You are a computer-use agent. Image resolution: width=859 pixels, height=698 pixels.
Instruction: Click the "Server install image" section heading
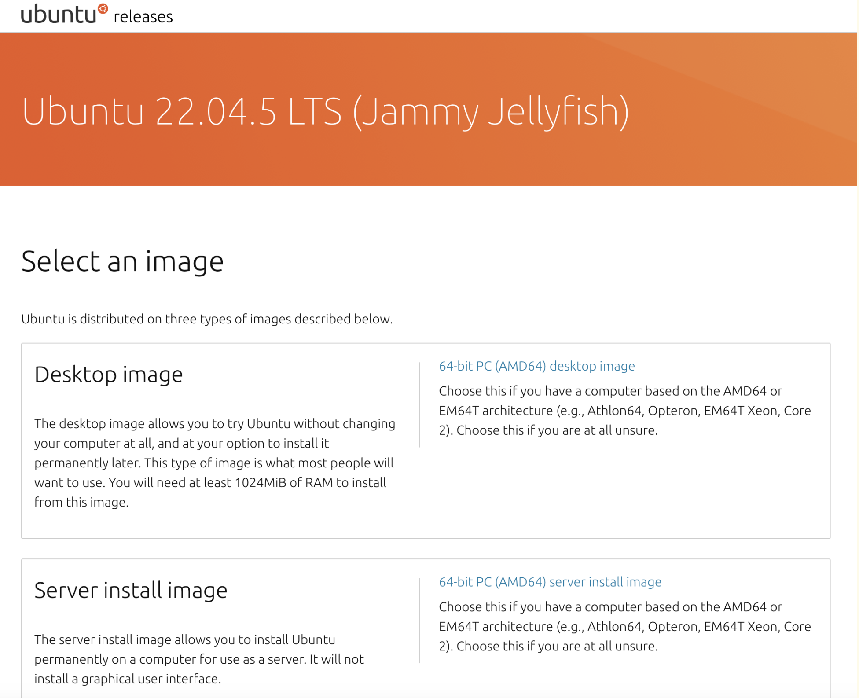tap(131, 590)
